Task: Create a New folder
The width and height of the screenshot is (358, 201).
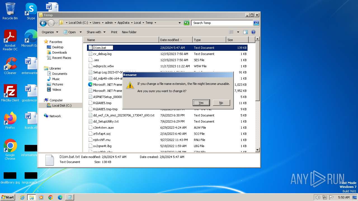Action: coord(129,32)
